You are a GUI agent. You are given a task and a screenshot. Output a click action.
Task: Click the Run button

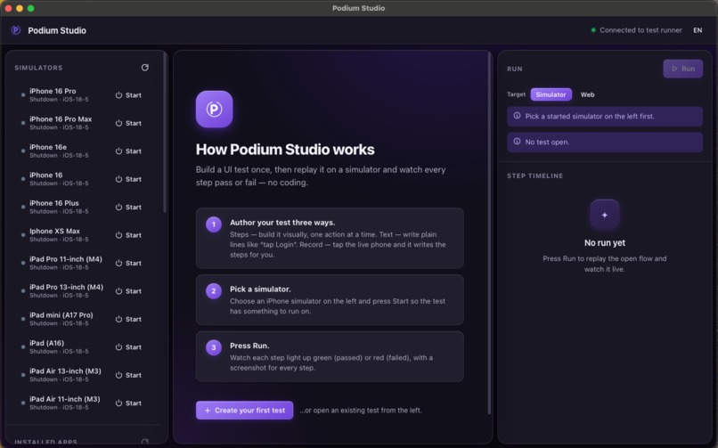682,69
